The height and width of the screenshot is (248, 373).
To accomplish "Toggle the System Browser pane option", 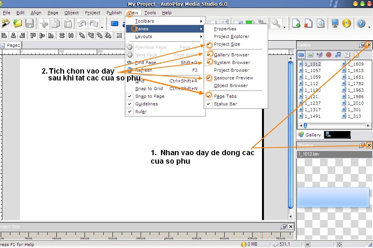I will pyautogui.click(x=232, y=62).
